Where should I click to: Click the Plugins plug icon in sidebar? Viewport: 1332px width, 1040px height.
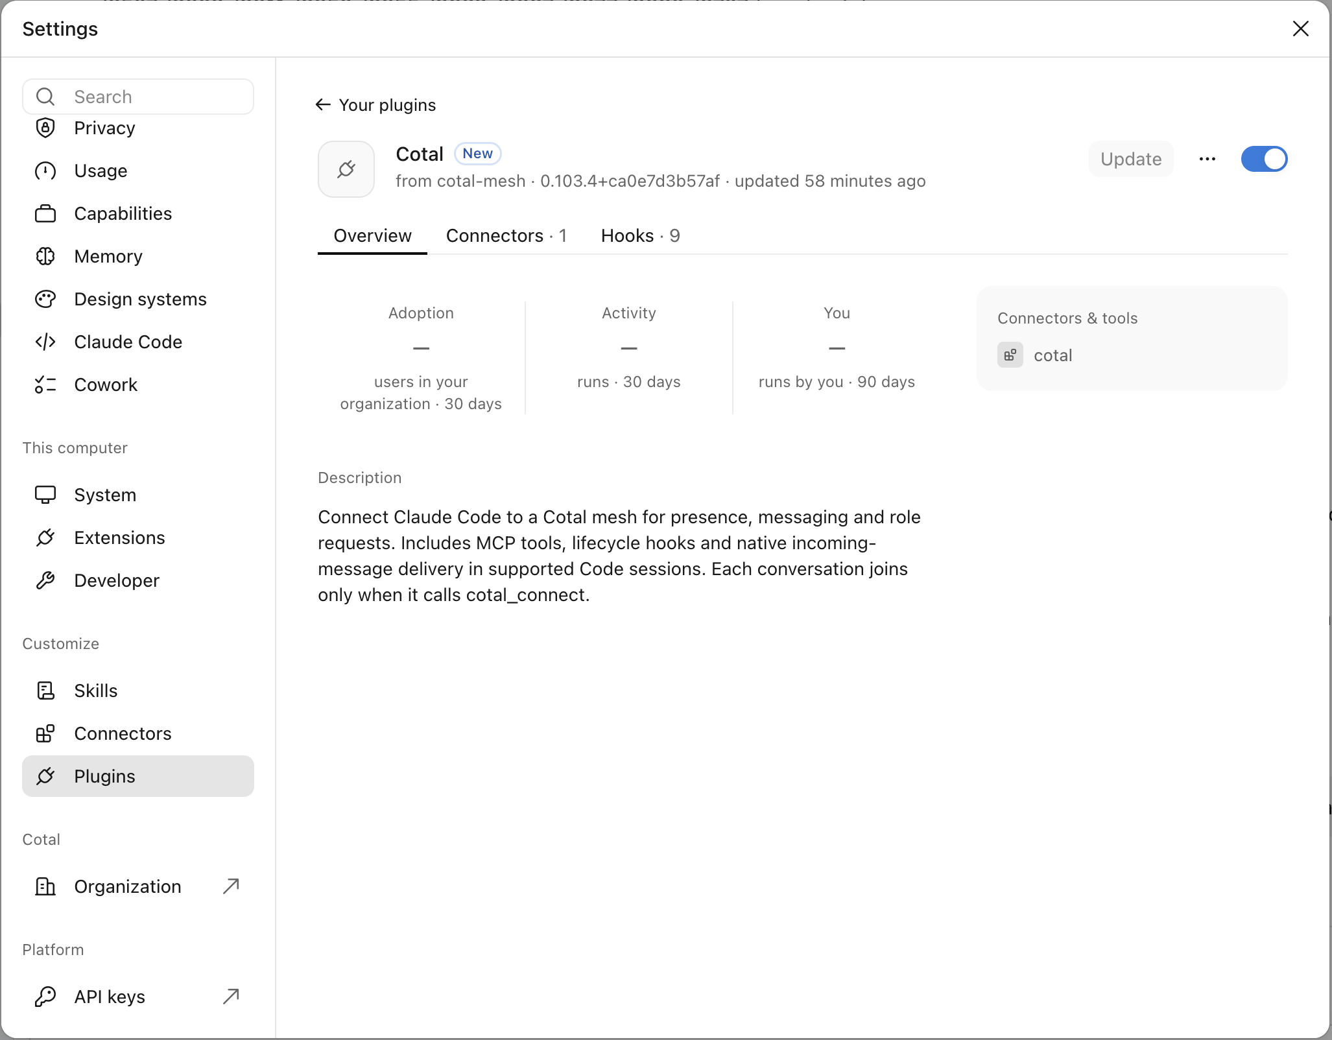45,776
